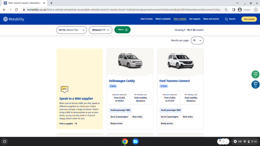Image resolution: width=260 pixels, height=146 pixels.
Task: Open the GB keyboard layout indicator
Action: 240,141
